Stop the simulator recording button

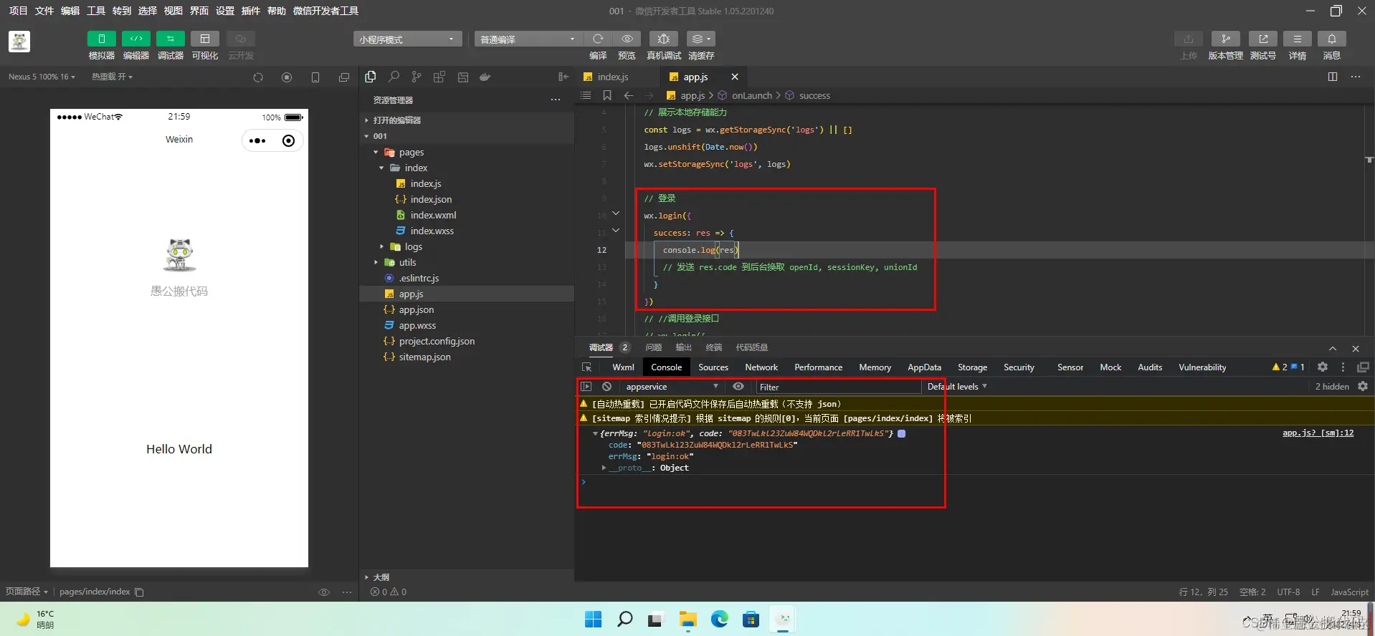point(287,77)
